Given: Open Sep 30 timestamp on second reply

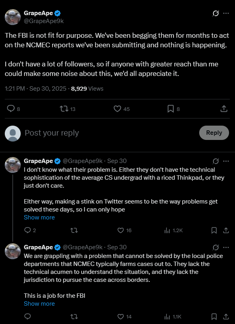Looking at the screenshot, I should [117, 247].
